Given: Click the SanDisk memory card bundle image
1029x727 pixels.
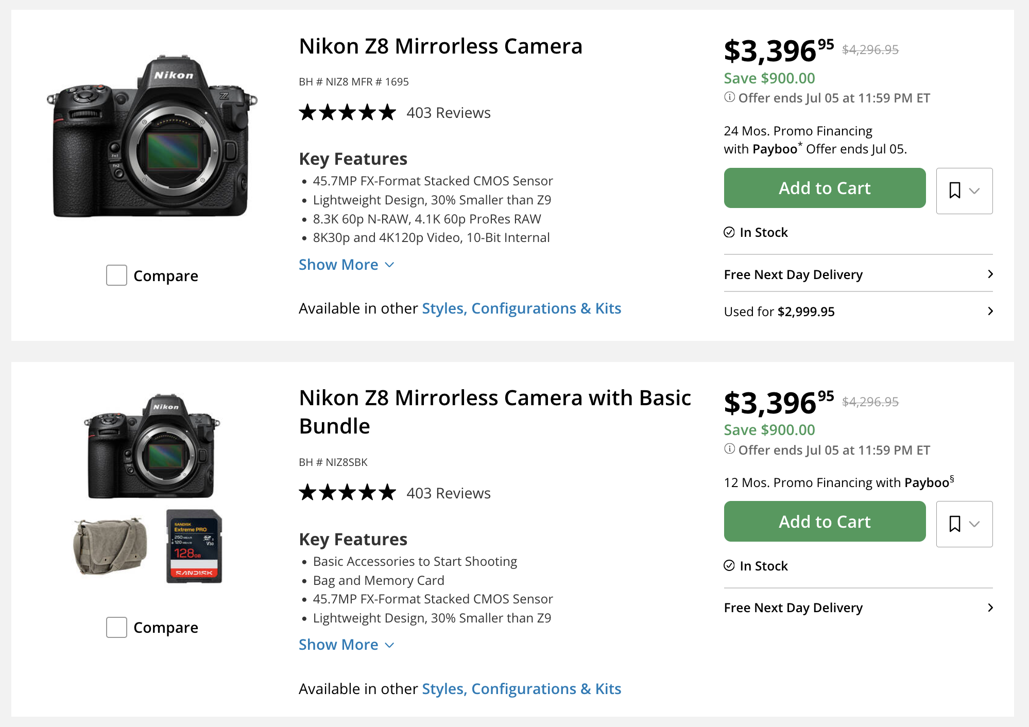Looking at the screenshot, I should (x=194, y=546).
